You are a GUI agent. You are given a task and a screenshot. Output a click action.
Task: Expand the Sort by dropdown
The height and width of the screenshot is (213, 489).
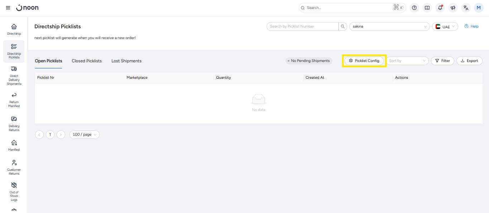tap(407, 61)
